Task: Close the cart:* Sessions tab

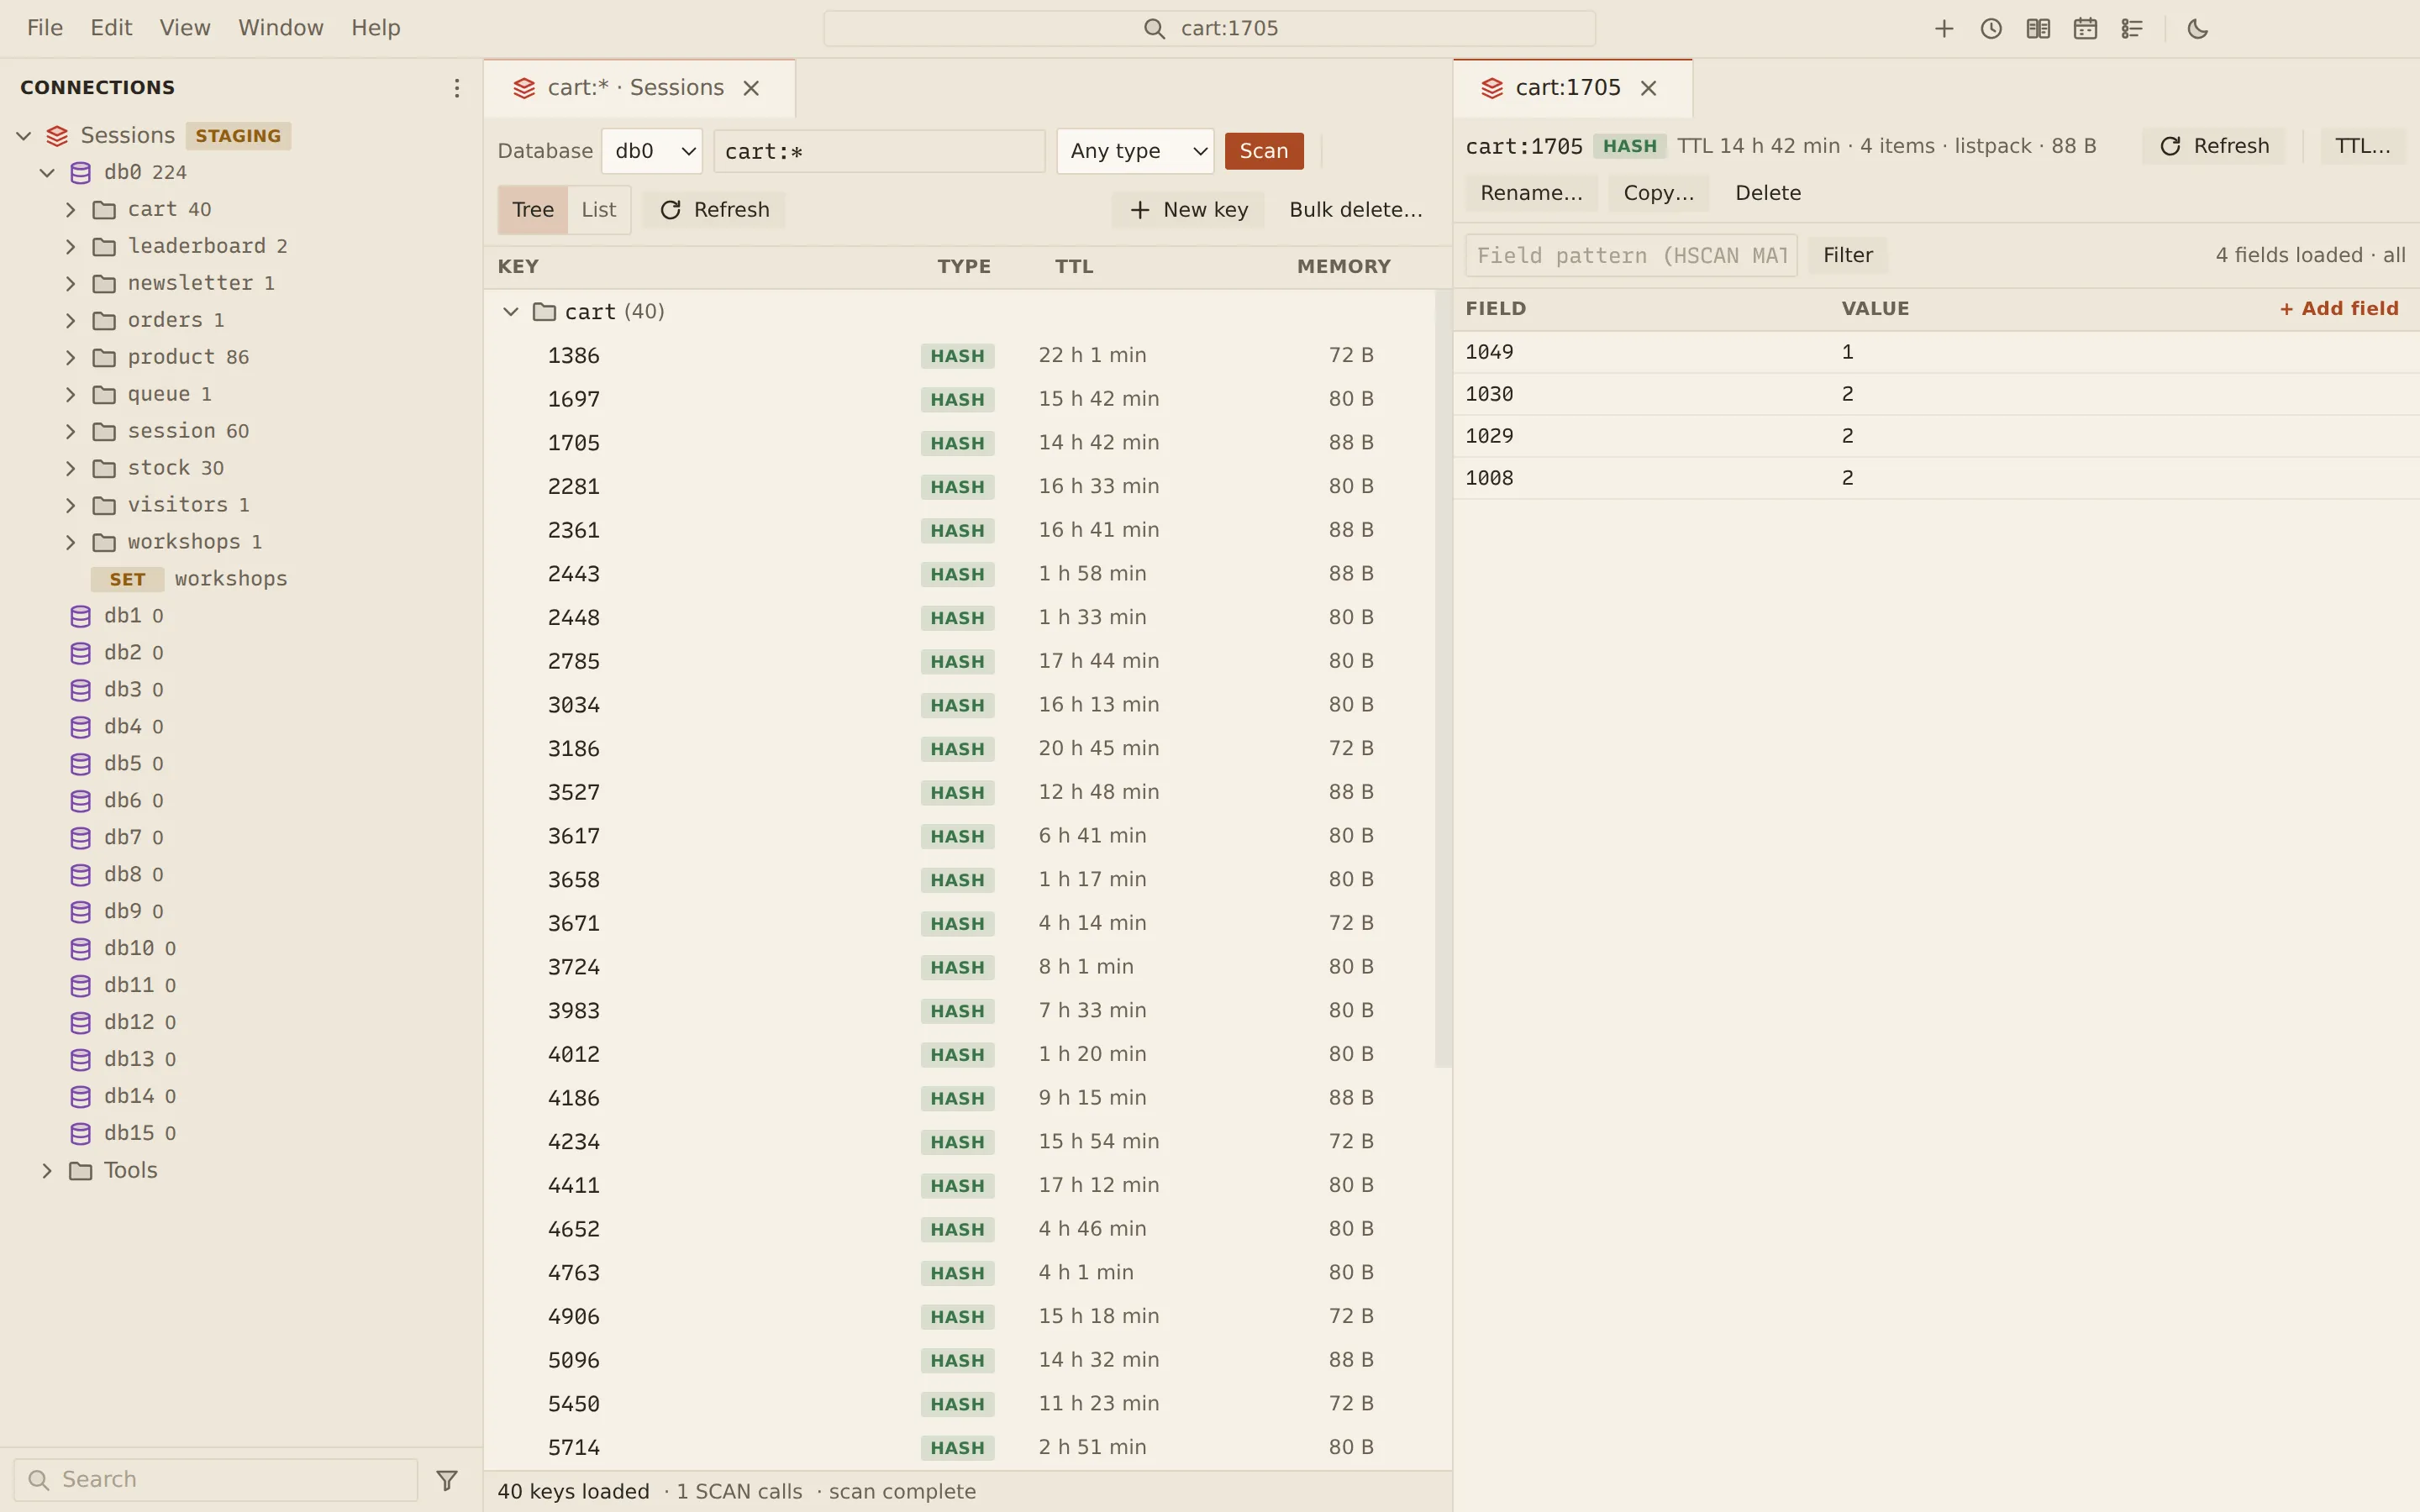Action: click(x=751, y=88)
